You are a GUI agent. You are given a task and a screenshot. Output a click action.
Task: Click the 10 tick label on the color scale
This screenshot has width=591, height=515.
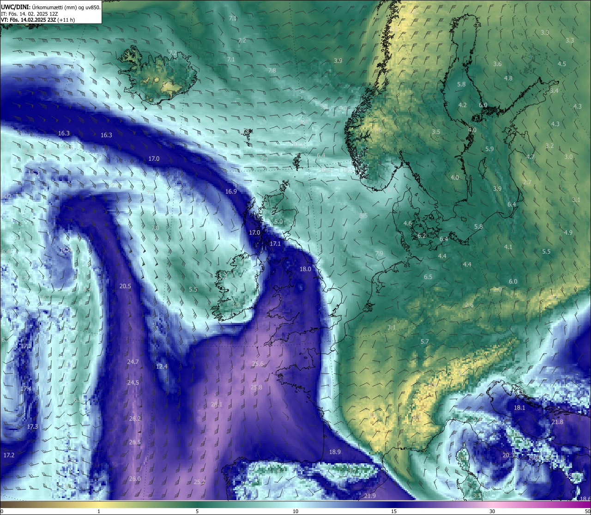click(x=295, y=511)
